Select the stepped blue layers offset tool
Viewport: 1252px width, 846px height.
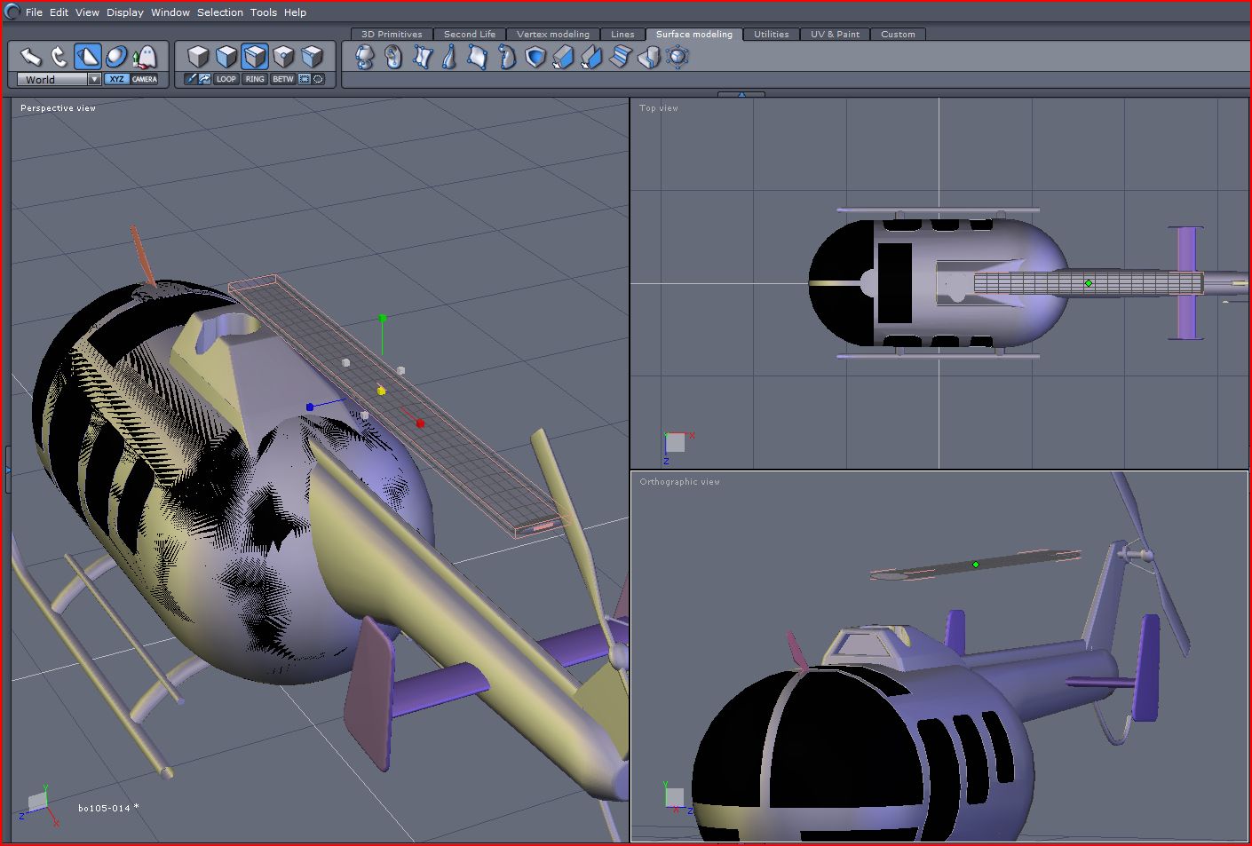(x=621, y=58)
